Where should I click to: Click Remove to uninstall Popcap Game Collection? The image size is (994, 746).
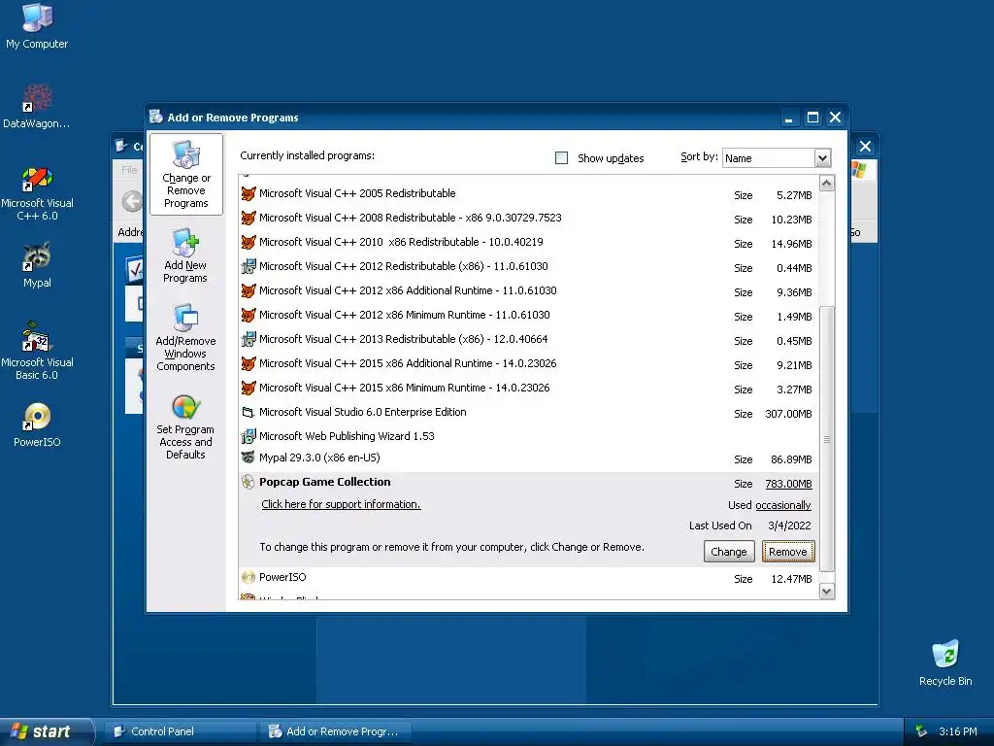[x=788, y=552]
